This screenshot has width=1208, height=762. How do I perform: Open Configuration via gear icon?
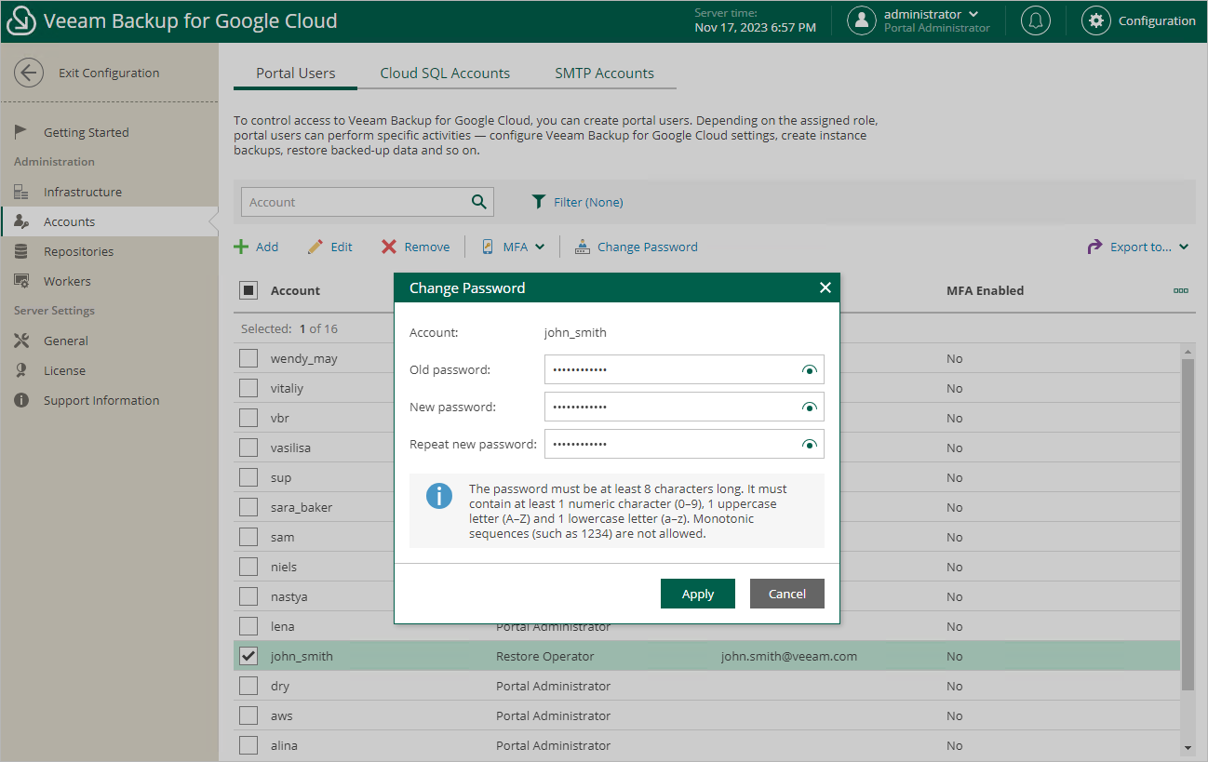tap(1096, 21)
